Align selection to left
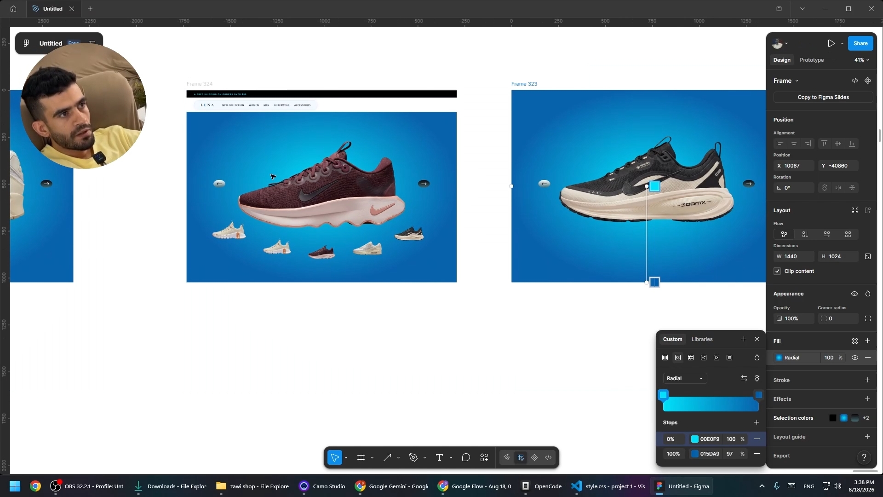This screenshot has width=883, height=497. (780, 144)
